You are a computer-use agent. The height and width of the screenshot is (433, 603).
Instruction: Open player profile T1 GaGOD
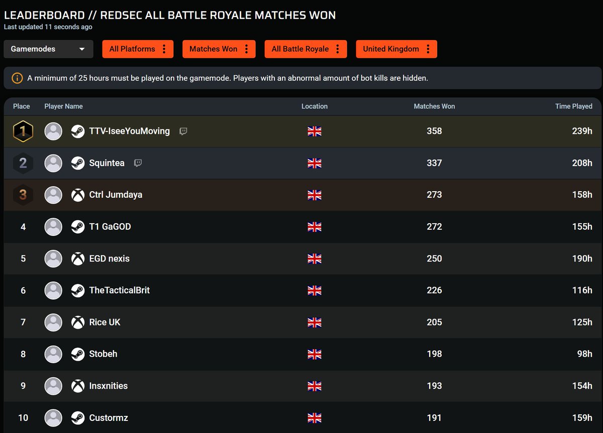(110, 227)
